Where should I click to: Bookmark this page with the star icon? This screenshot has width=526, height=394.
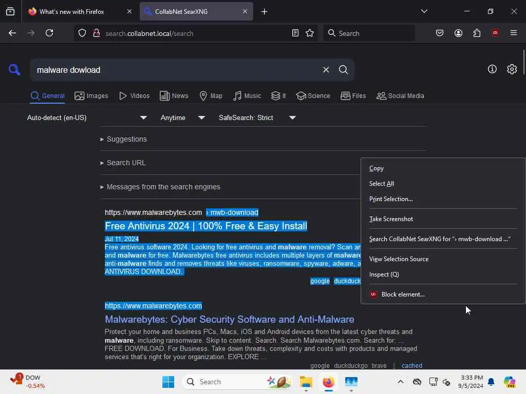click(310, 33)
